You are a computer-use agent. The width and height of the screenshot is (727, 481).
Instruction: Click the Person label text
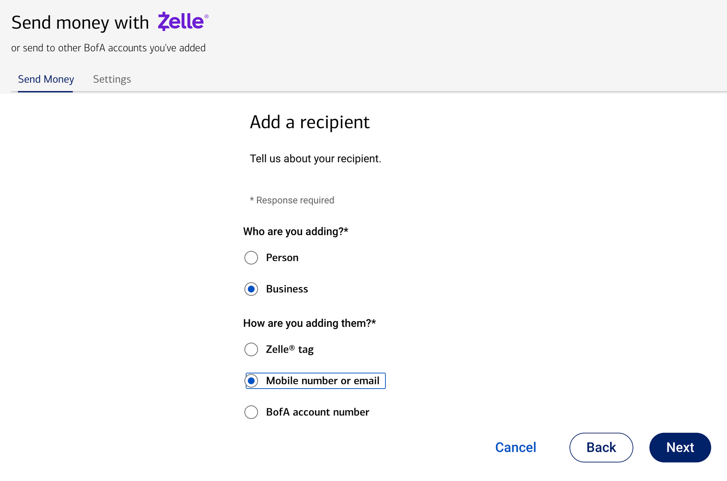point(282,258)
